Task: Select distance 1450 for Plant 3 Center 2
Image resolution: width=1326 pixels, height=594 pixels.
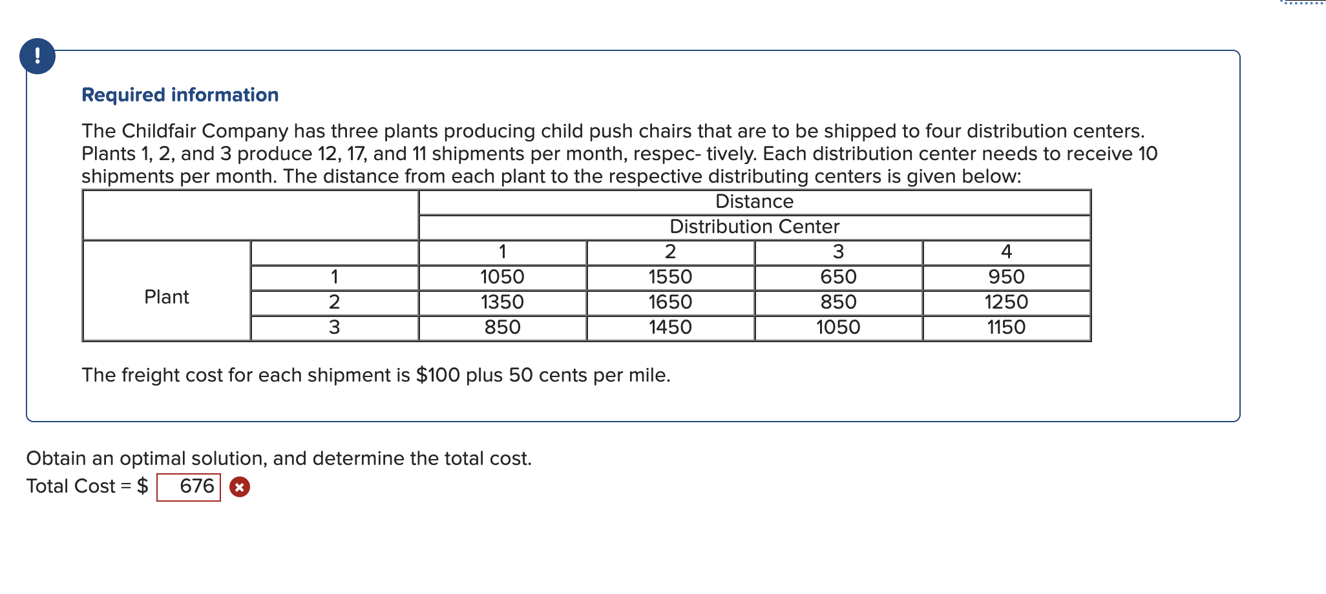Action: pos(670,327)
